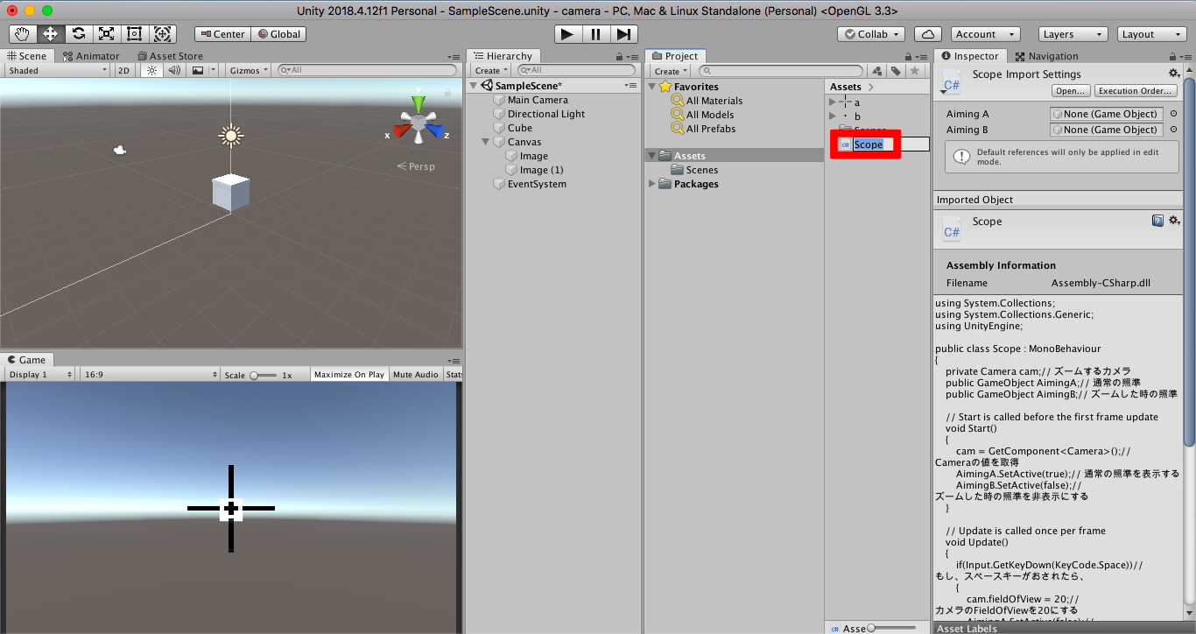Click the Open... button in Inspector
Image resolution: width=1196 pixels, height=634 pixels.
(x=1071, y=91)
